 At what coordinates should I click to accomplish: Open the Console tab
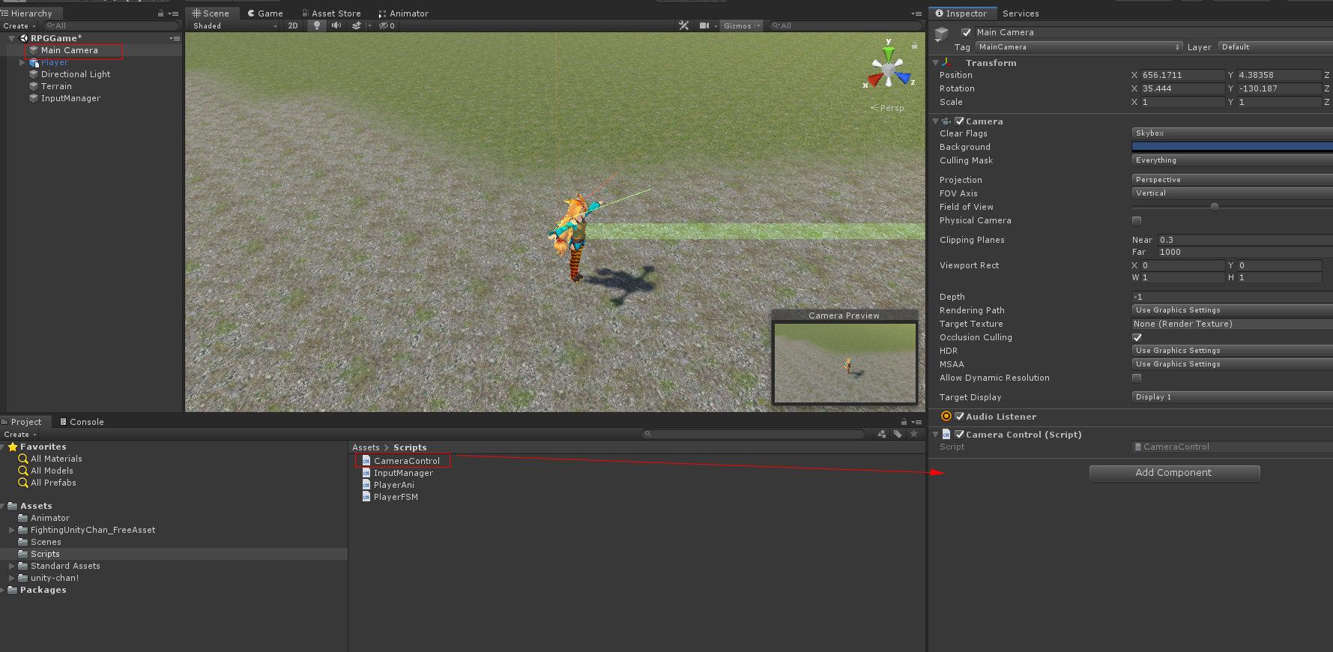[x=82, y=422]
